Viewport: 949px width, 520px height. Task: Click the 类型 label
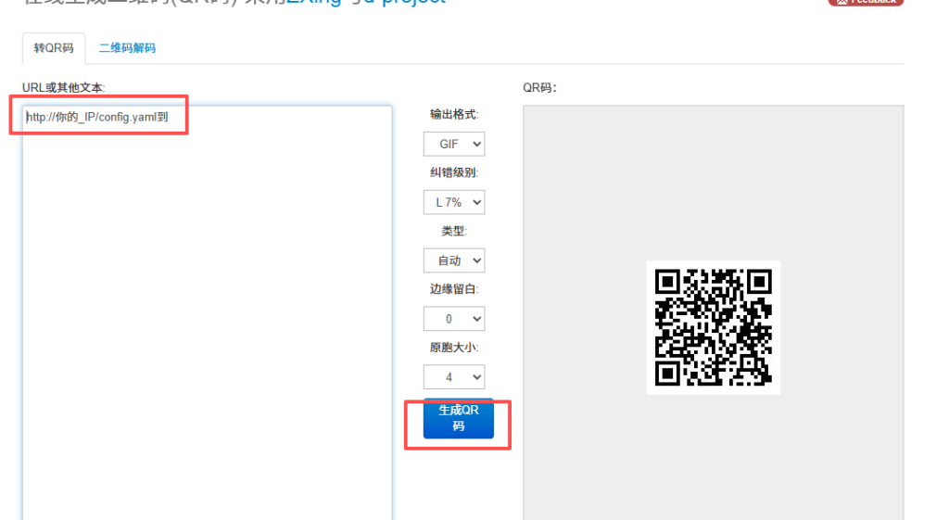point(454,231)
